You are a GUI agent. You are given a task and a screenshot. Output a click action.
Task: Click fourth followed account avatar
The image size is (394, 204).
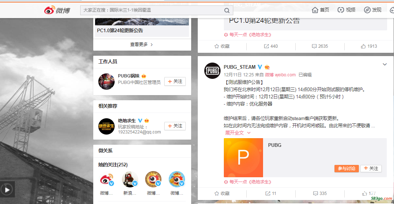[177, 179]
